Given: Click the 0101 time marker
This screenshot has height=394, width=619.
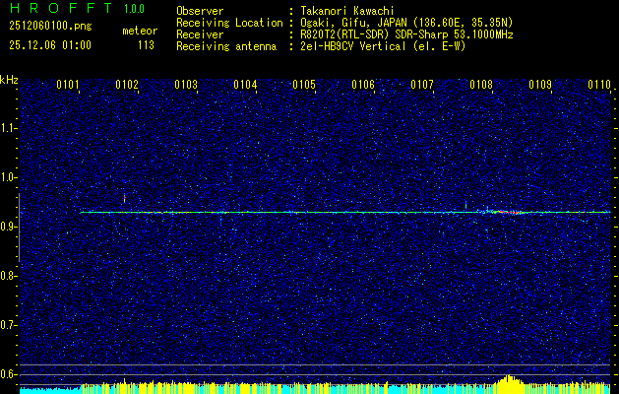Looking at the screenshot, I should (68, 84).
